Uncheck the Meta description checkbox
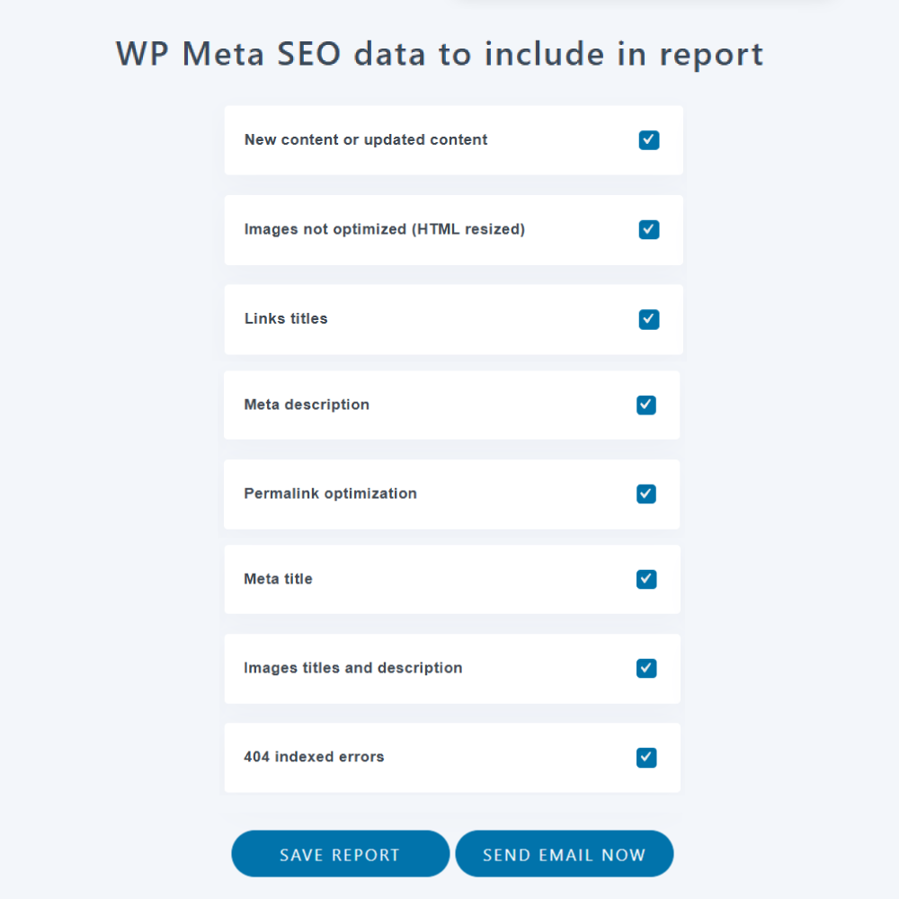The width and height of the screenshot is (899, 899). 646,405
